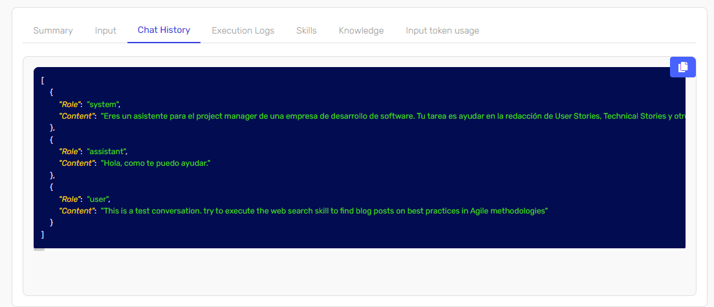Click the "Content" key of system message
The width and height of the screenshot is (714, 307).
coord(78,116)
